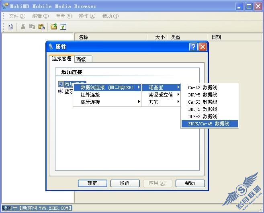Select 红外连接 menu entry
This screenshot has width=264, height=213.
(x=107, y=95)
